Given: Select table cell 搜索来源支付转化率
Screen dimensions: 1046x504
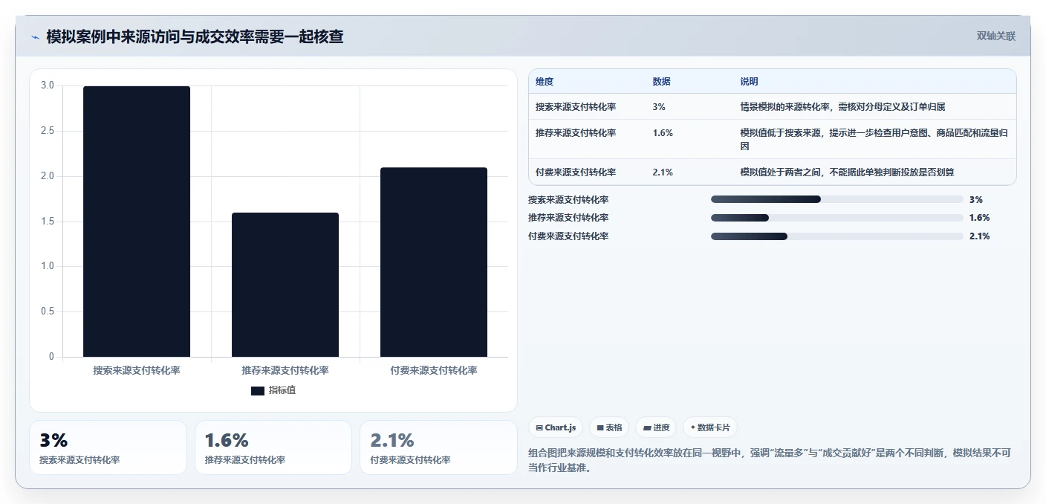Looking at the screenshot, I should (576, 107).
